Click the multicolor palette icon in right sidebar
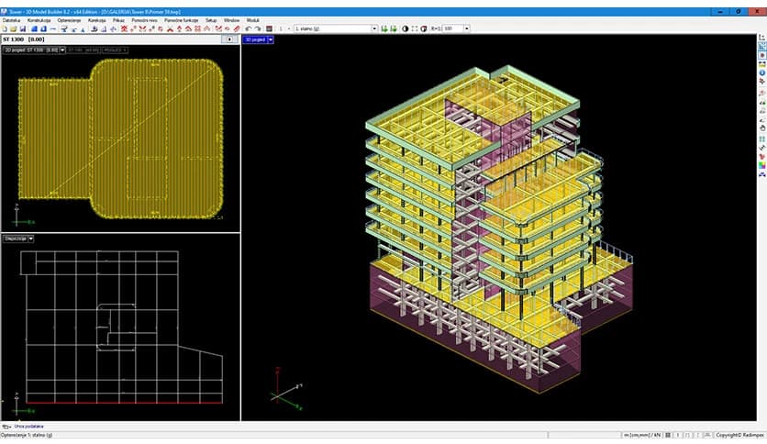 (762, 164)
